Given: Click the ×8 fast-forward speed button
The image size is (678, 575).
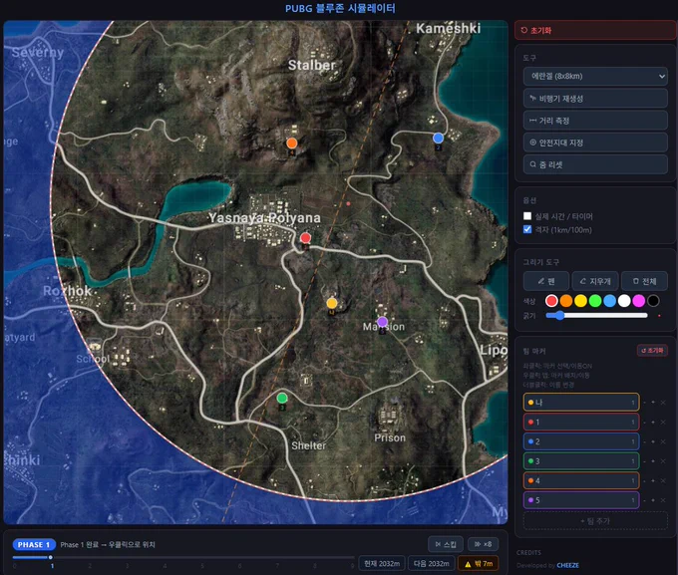Looking at the screenshot, I should (x=483, y=544).
